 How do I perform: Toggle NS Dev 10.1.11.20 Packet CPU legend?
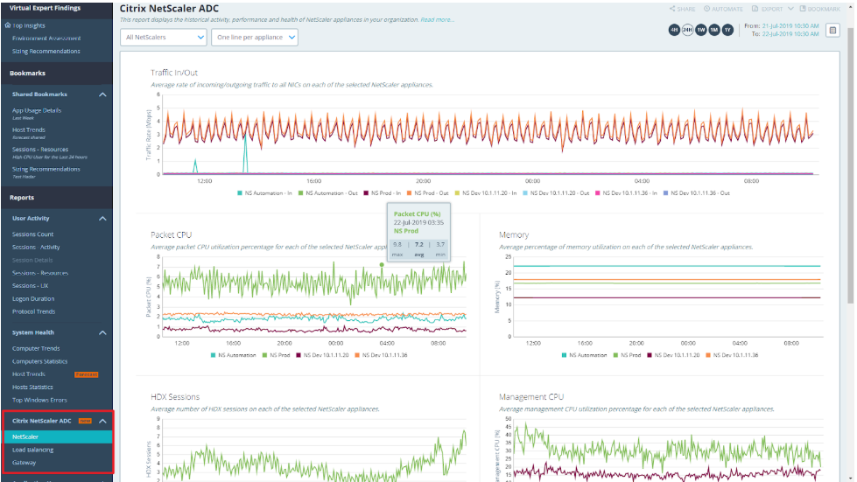tap(322, 355)
